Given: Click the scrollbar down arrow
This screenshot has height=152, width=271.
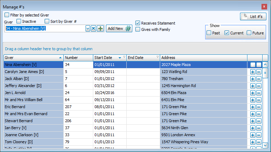Looking at the screenshot, I should 265,145.
